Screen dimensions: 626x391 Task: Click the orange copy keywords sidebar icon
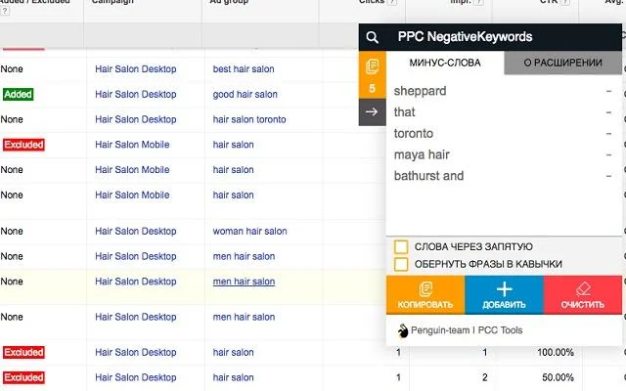[372, 66]
